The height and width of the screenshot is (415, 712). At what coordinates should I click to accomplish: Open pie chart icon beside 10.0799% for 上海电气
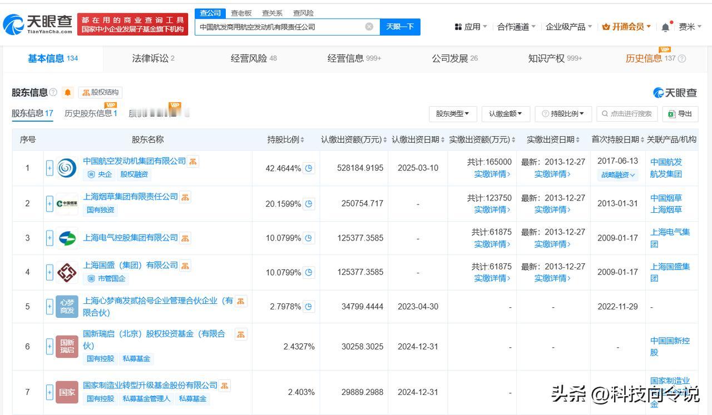309,238
